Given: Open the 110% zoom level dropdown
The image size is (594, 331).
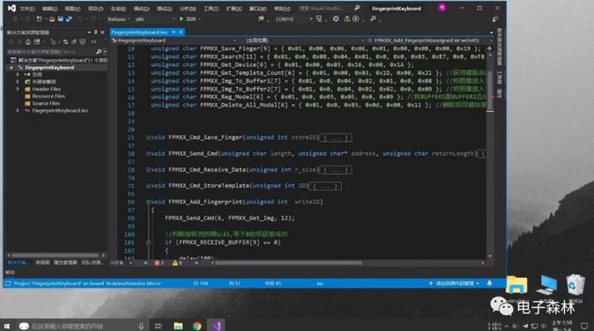Looking at the screenshot, I should tap(122, 263).
